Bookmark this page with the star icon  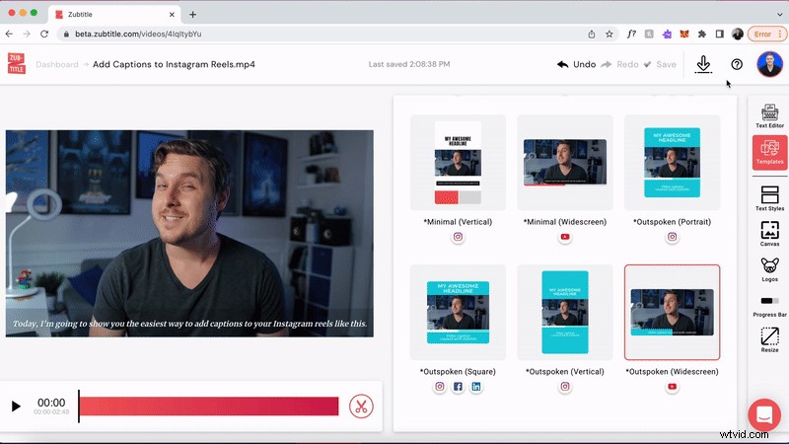coord(610,34)
